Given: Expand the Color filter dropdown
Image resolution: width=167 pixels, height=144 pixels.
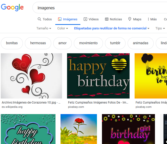Looking at the screenshot, I should point(63,28).
